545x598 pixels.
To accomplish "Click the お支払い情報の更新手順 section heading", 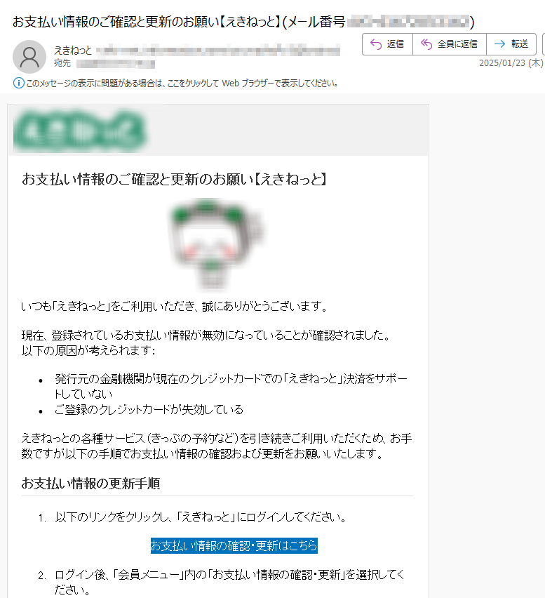I will pos(90,483).
